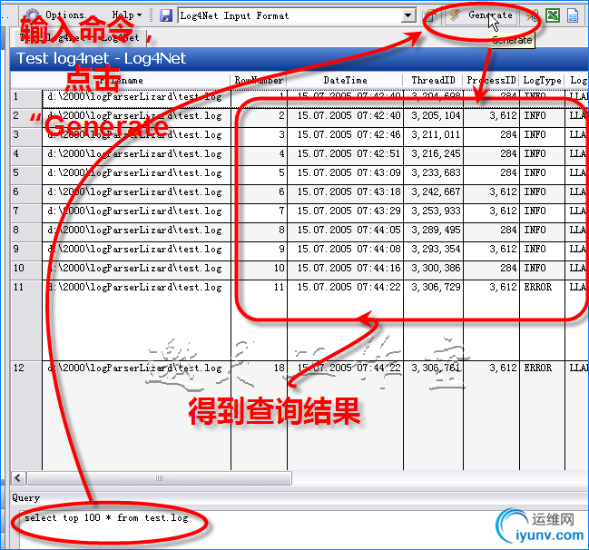Click the floppy disk save icon
Screen dimensions: 589x550
(166, 15)
